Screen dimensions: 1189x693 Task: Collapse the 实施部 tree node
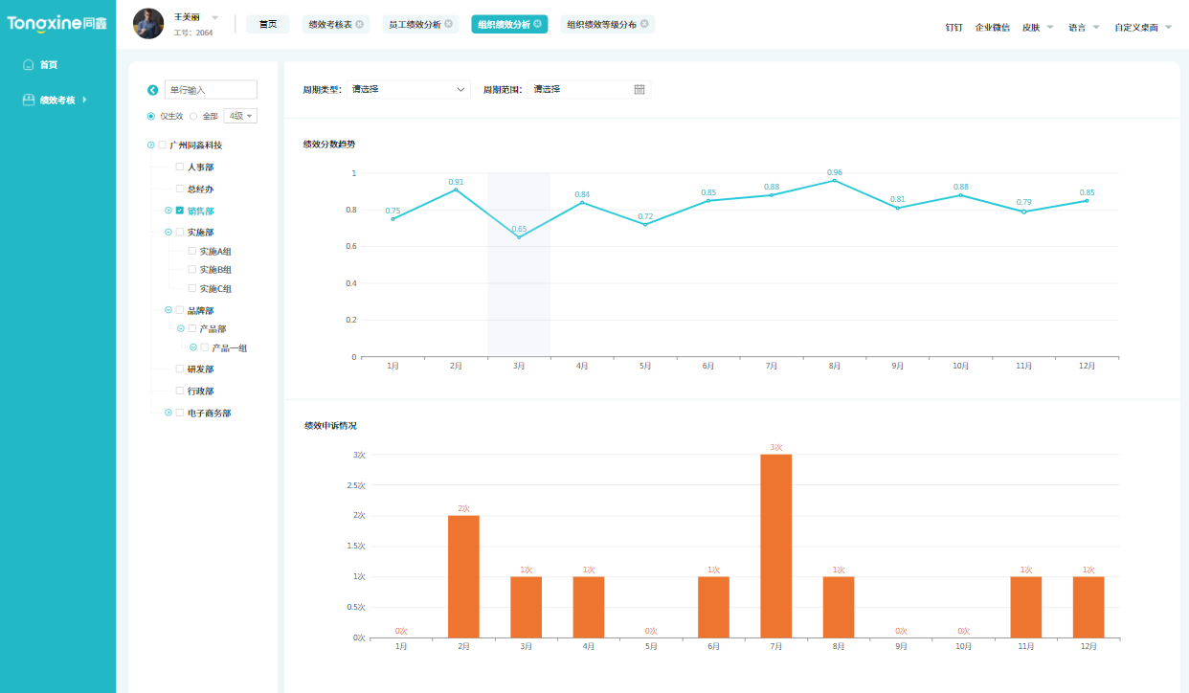pos(168,232)
